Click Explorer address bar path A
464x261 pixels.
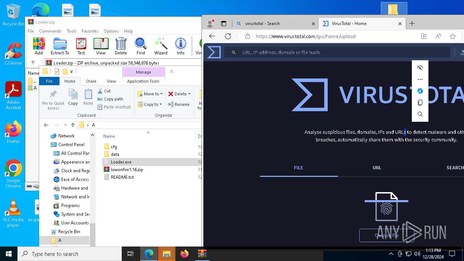click(x=94, y=125)
